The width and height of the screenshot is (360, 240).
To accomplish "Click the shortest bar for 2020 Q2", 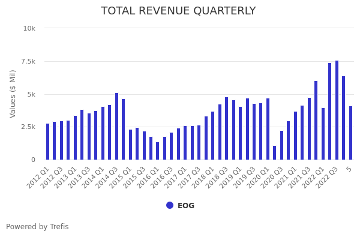I will coord(275,153).
